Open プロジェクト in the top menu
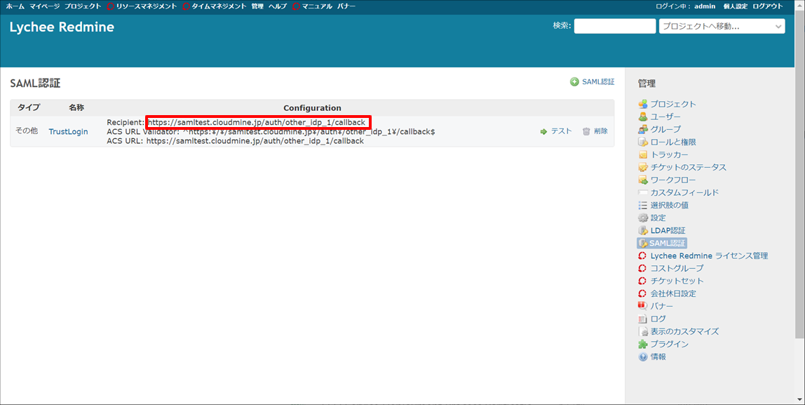 point(83,6)
